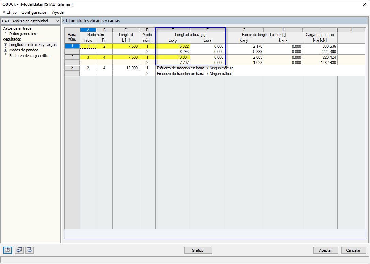The height and width of the screenshot is (264, 370).
Task: Select Longitudes eficaces y cargas tree label
Action: point(33,45)
